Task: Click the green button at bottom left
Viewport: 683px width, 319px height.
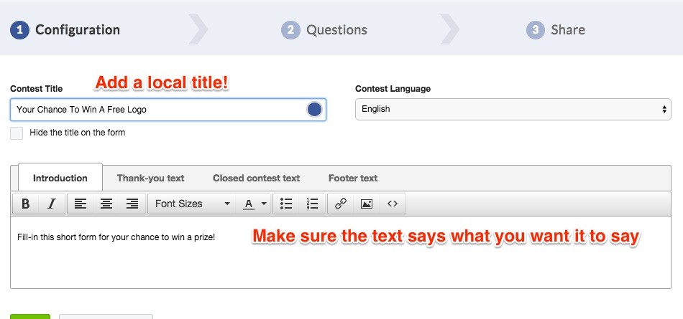Action: [x=30, y=316]
